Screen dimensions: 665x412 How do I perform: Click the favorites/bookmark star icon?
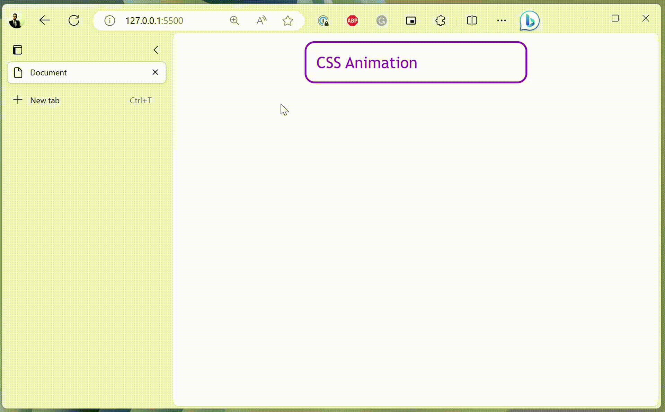click(287, 20)
